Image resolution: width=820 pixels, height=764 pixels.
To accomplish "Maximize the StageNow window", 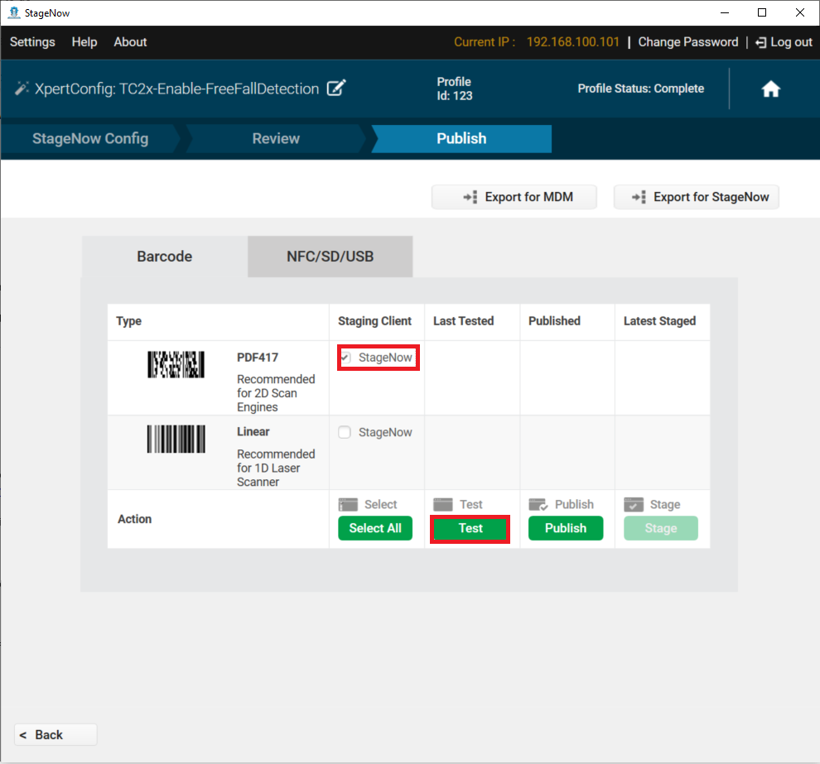I will click(x=762, y=12).
